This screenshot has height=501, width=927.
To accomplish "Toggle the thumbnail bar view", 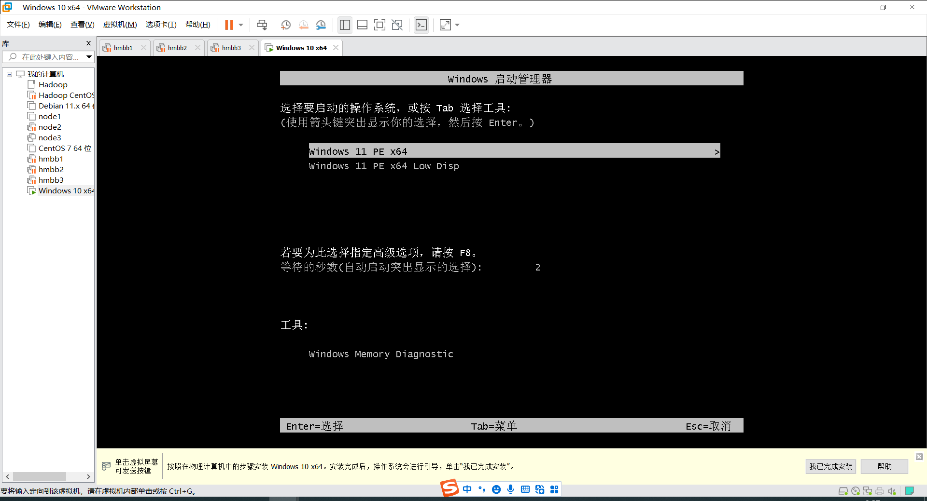I will point(363,25).
